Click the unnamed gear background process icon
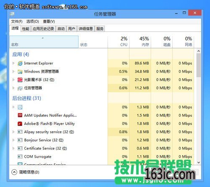 (x=20, y=107)
